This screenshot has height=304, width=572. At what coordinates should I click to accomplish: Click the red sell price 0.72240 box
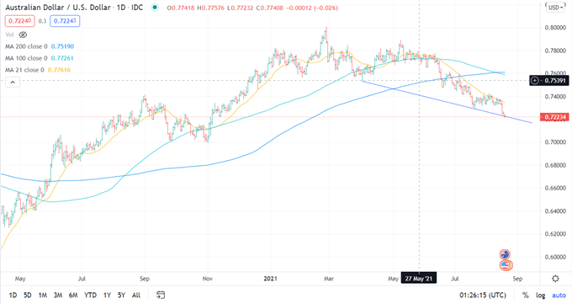[19, 21]
